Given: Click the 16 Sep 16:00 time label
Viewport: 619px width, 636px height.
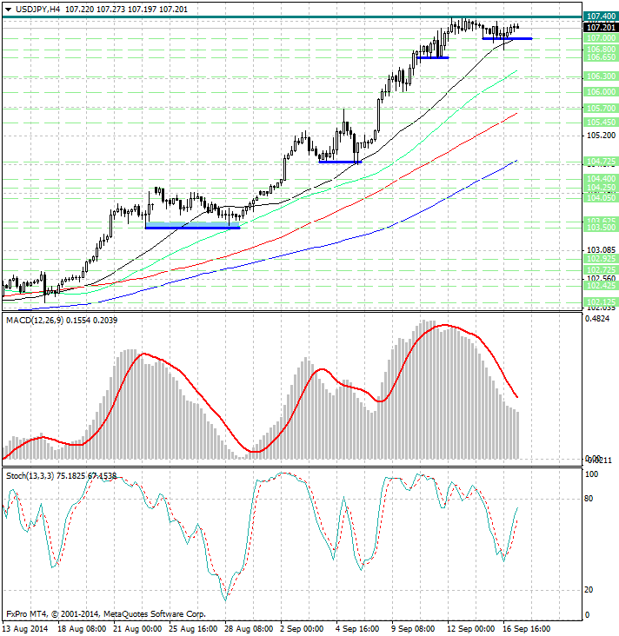Looking at the screenshot, I should (x=527, y=629).
